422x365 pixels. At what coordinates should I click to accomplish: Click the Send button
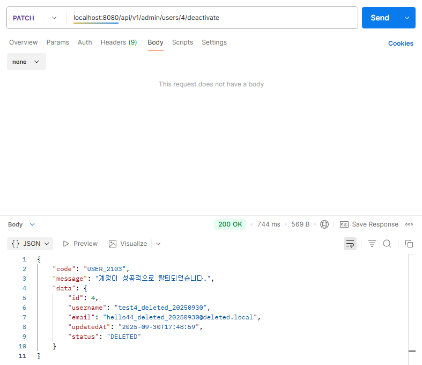tap(380, 18)
